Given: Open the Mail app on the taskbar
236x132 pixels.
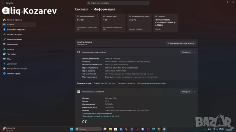Looking at the screenshot, I should (x=121, y=129).
